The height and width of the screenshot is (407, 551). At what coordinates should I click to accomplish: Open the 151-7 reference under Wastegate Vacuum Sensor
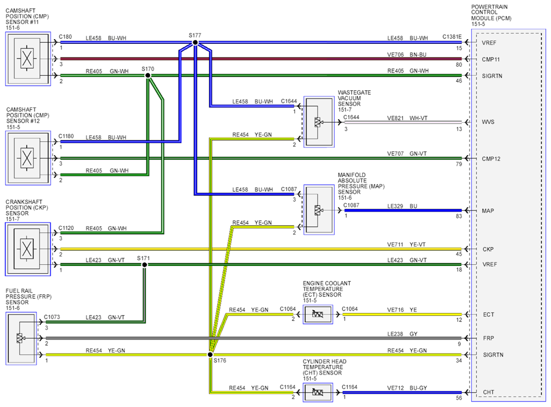pyautogui.click(x=345, y=110)
